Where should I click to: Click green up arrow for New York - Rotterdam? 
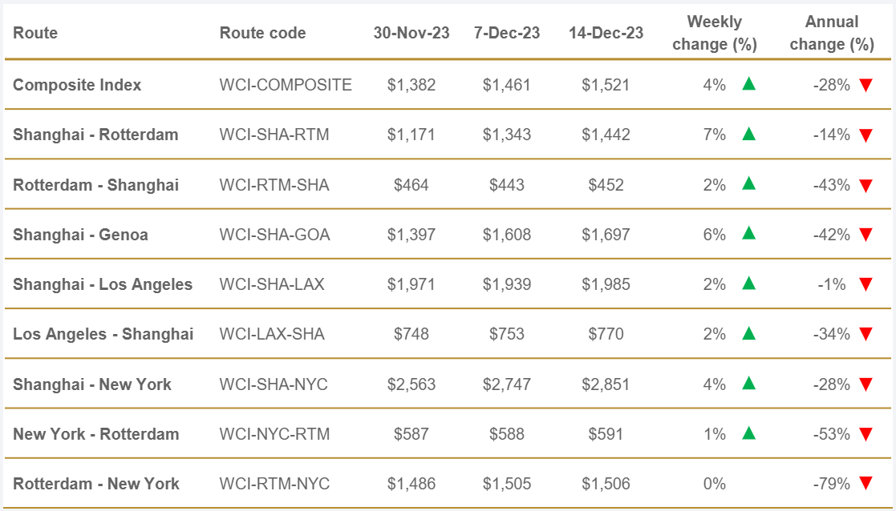[x=748, y=433]
